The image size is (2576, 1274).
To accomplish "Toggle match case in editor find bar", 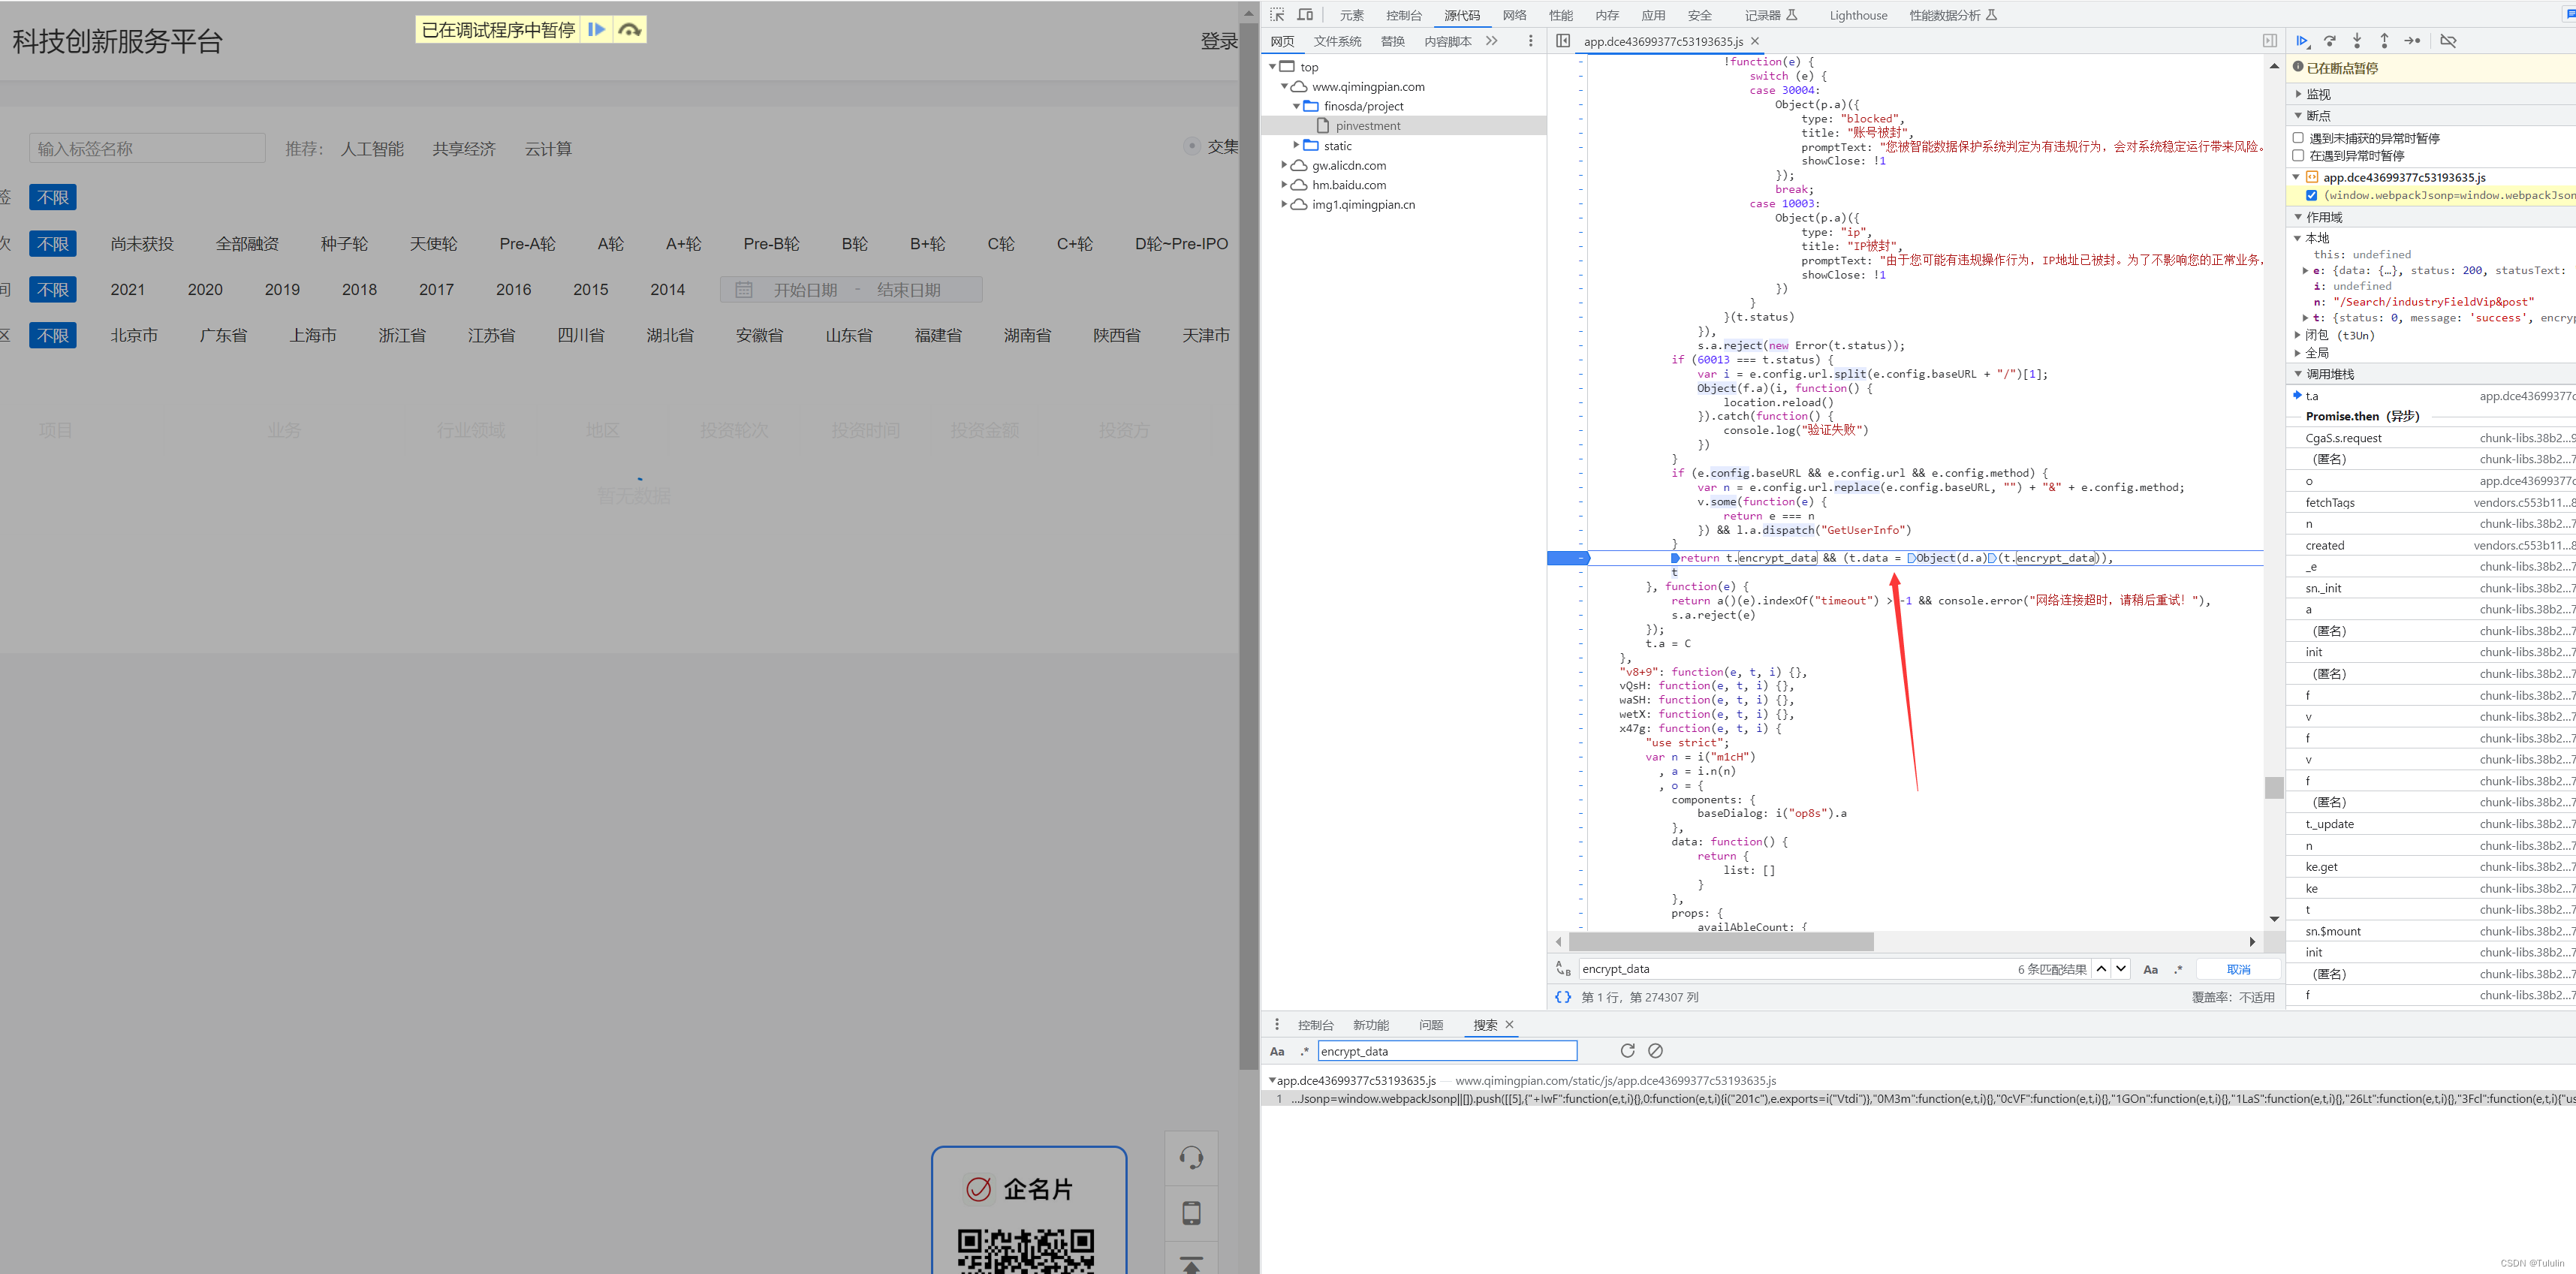I will pyautogui.click(x=2151, y=969).
